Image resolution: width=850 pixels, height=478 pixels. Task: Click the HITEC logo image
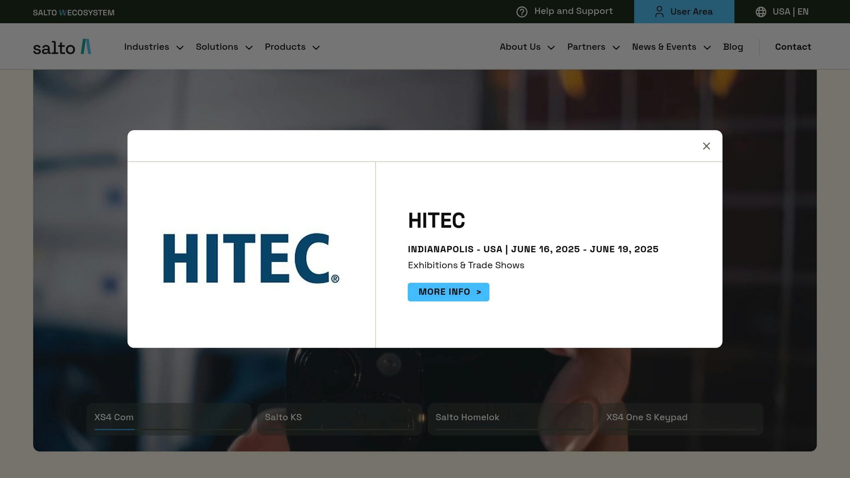[x=251, y=258]
